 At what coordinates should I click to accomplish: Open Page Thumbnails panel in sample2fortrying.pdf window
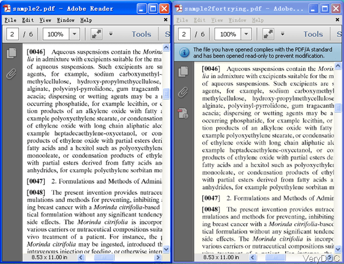(x=183, y=71)
